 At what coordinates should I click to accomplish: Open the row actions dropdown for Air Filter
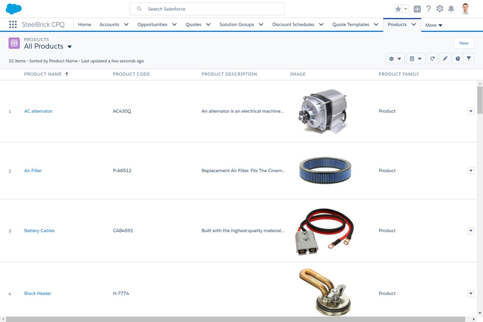point(471,171)
